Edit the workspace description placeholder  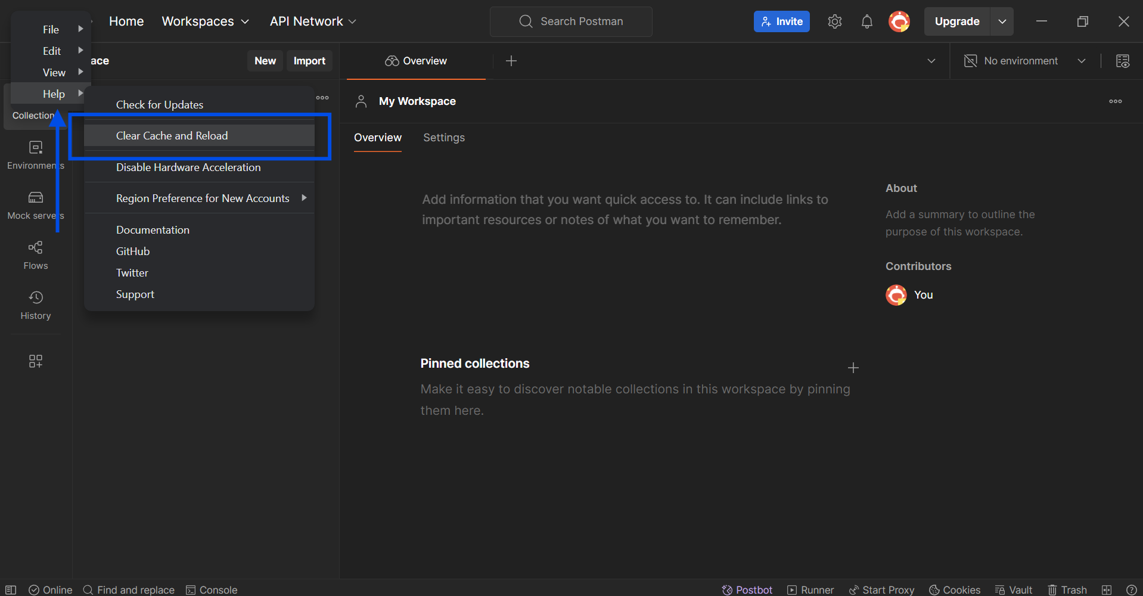coord(625,210)
